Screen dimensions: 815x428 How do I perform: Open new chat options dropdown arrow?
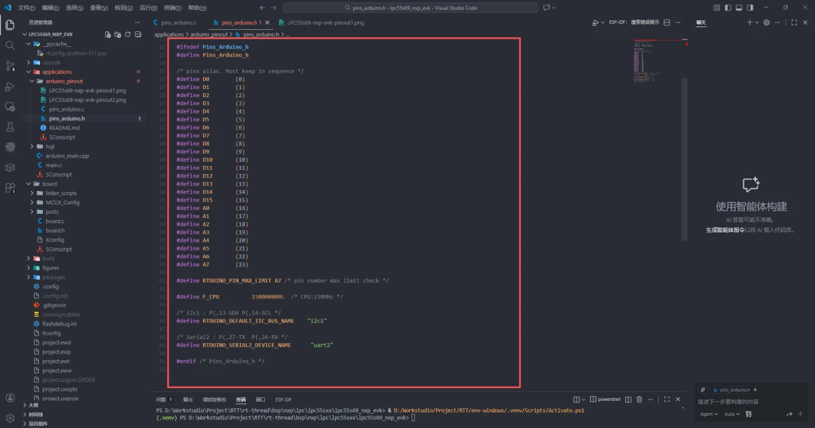(x=757, y=22)
